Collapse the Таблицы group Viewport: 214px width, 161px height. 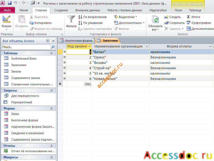click(x=51, y=53)
